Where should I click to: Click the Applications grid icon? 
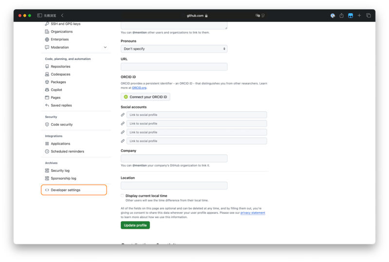click(47, 144)
